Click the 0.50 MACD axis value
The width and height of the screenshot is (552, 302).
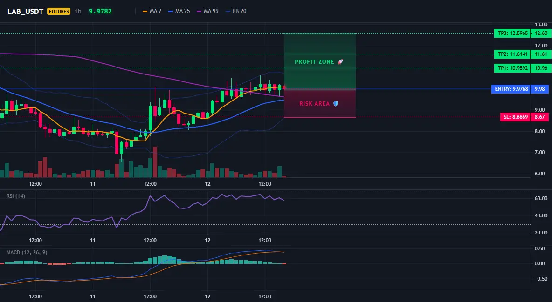pyautogui.click(x=540, y=248)
